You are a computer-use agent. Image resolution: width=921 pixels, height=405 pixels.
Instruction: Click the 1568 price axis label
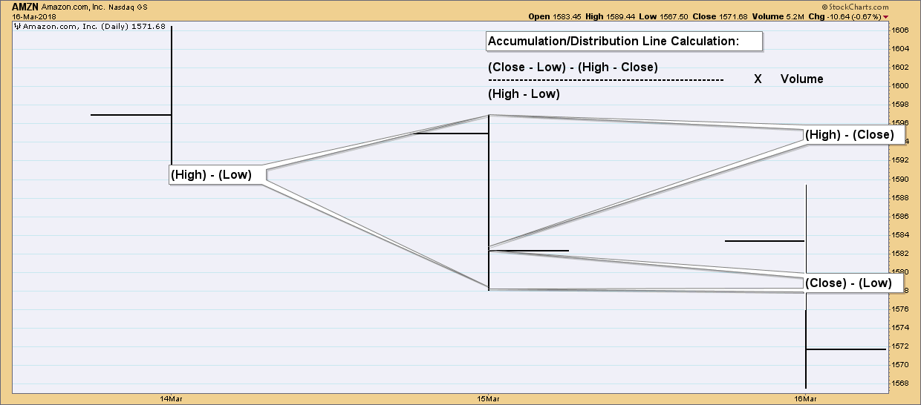tap(900, 383)
